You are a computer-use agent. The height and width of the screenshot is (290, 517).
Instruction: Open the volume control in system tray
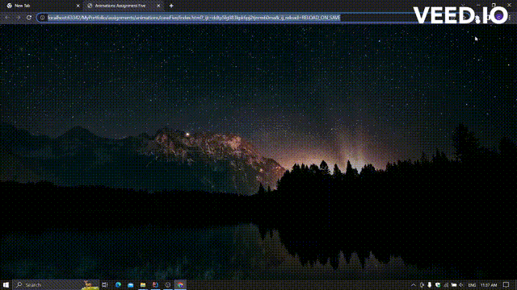click(461, 285)
